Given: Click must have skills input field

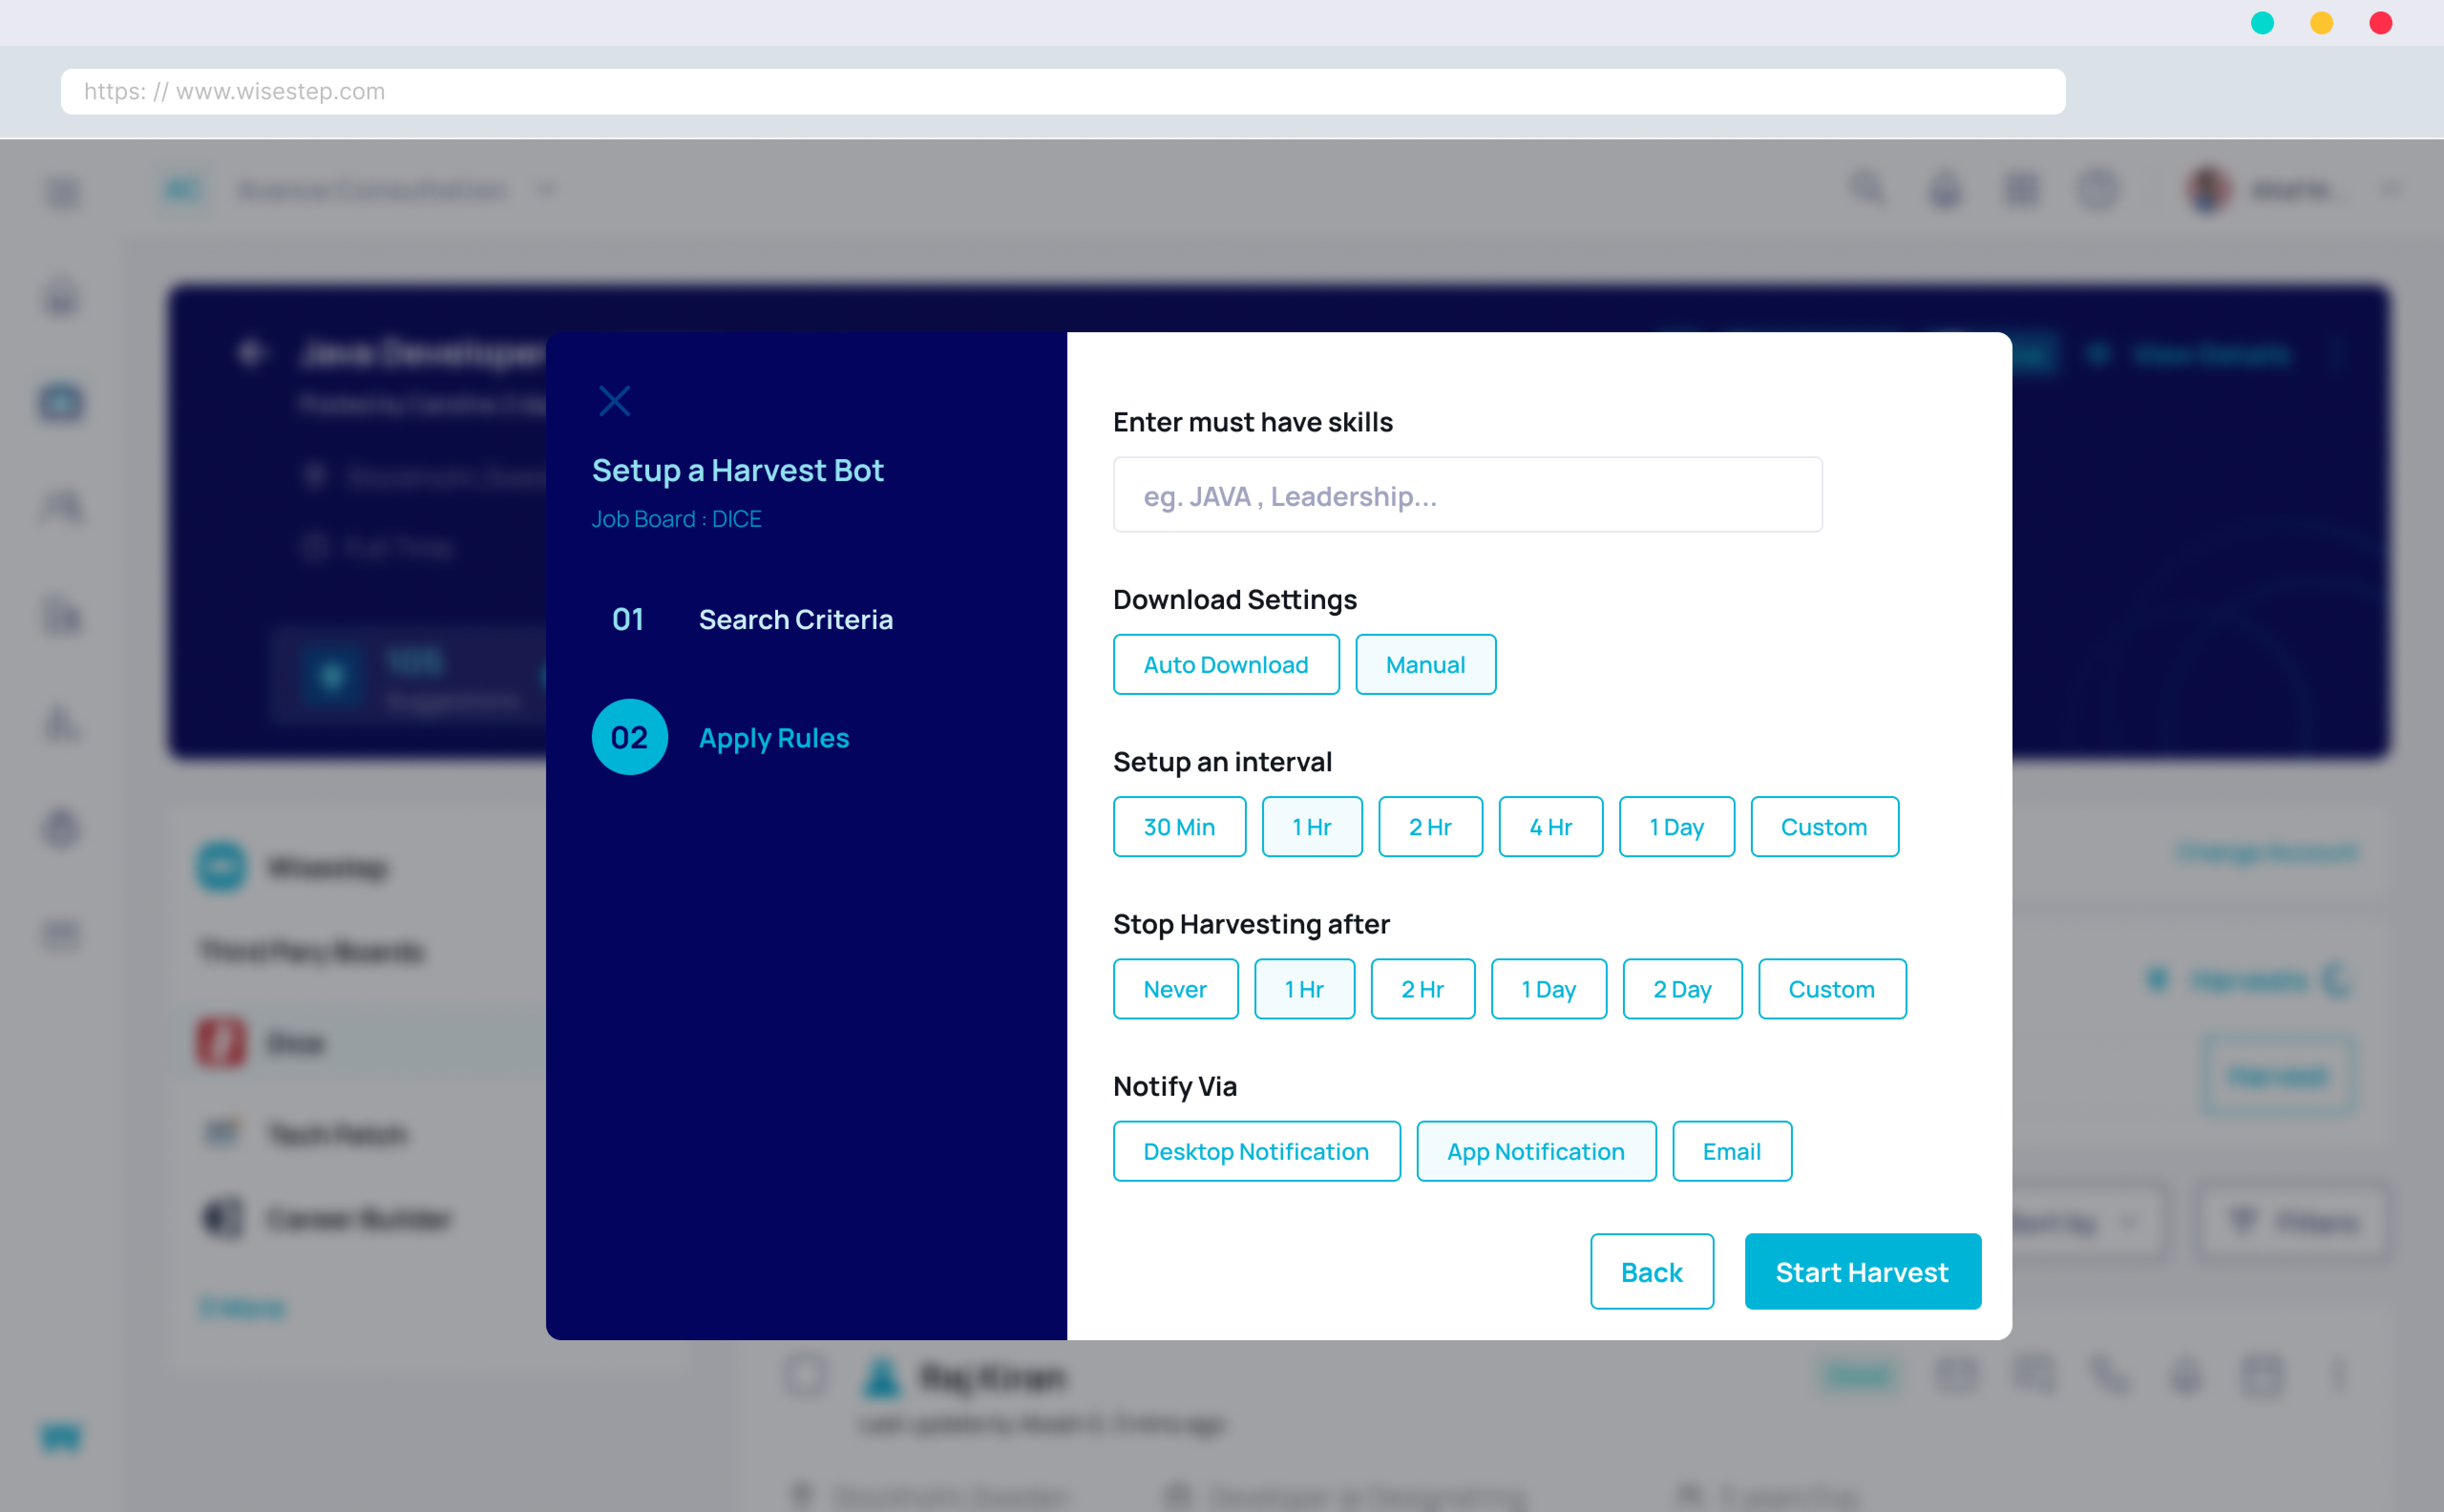Looking at the screenshot, I should pyautogui.click(x=1466, y=494).
